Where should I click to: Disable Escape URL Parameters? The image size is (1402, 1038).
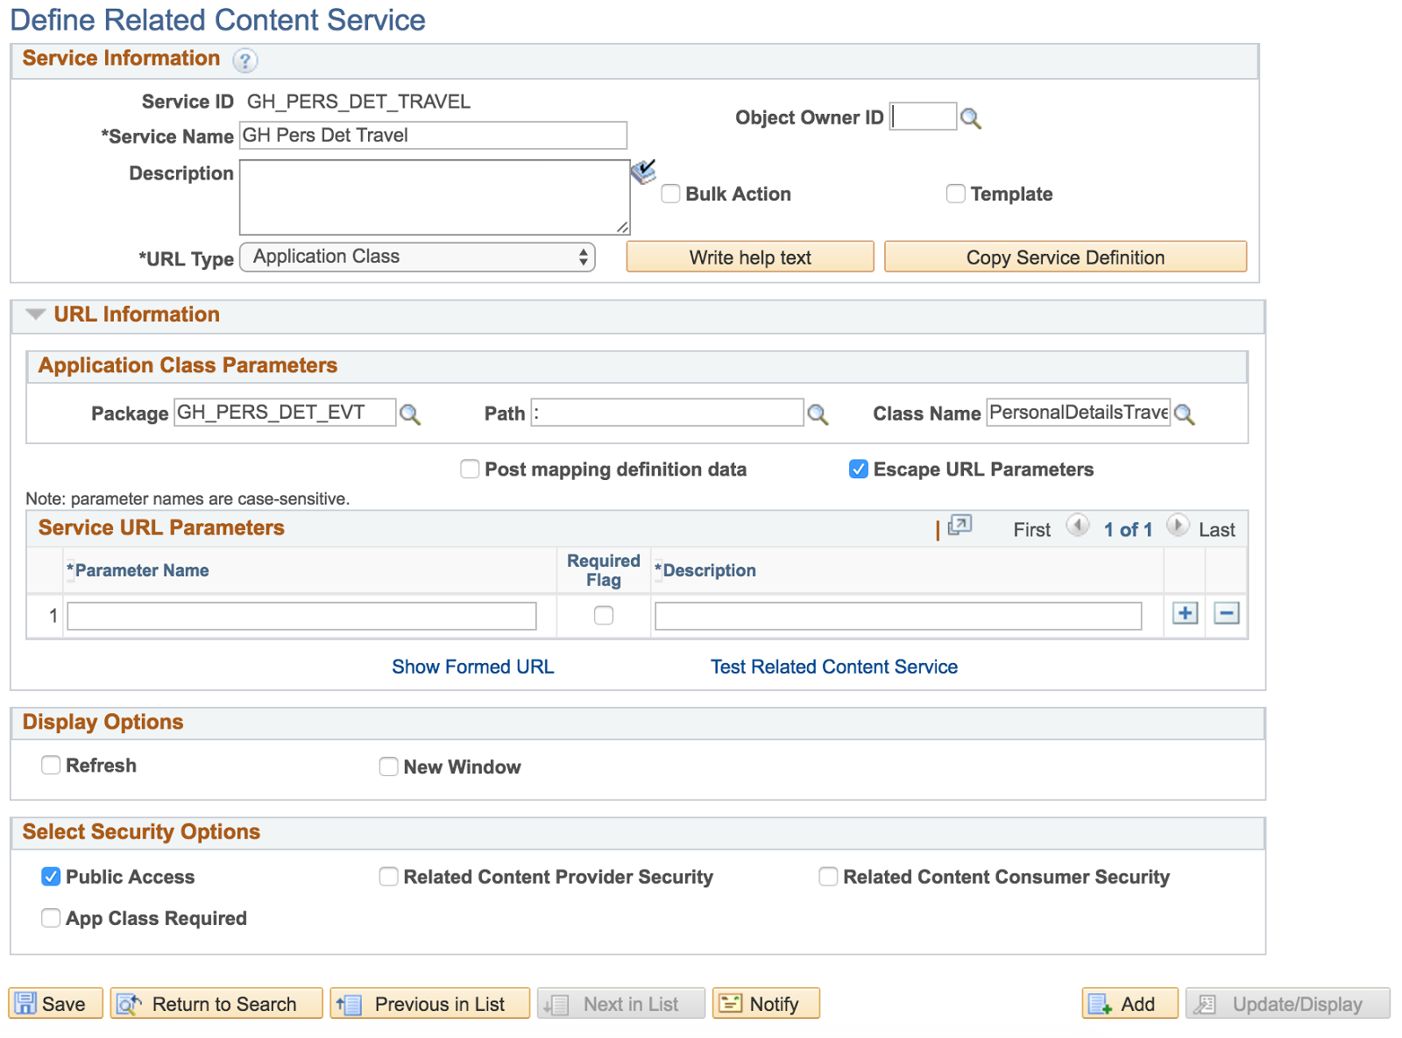pos(858,470)
